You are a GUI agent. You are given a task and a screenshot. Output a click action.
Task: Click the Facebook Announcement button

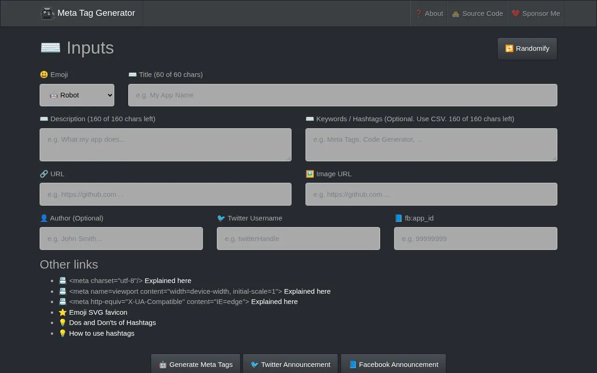click(393, 364)
